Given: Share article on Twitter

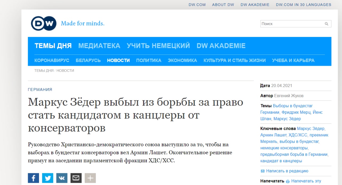Looking at the screenshot, I should [x=48, y=178].
